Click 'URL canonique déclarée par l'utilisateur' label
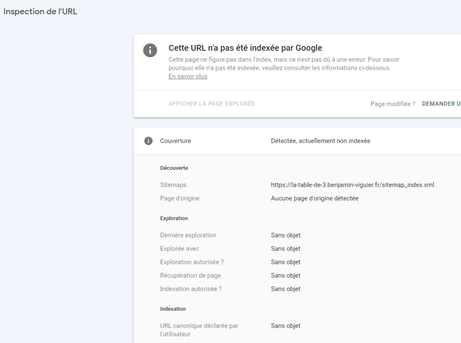 click(199, 330)
